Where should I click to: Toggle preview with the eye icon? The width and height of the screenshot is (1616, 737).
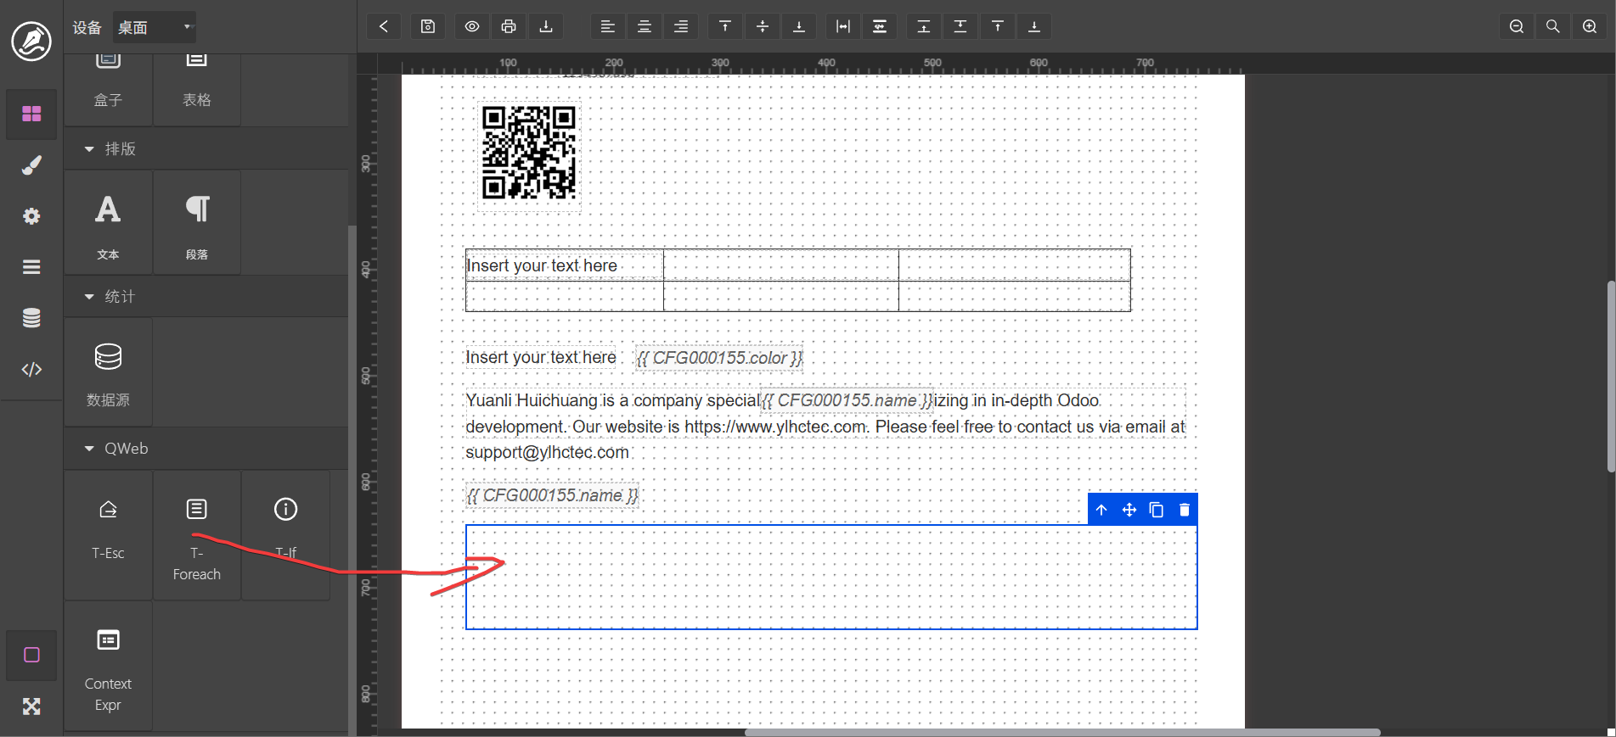tap(472, 26)
